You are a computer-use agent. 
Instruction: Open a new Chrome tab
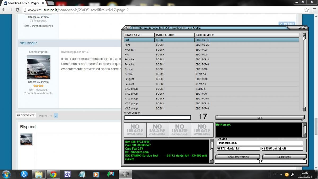pos(51,3)
